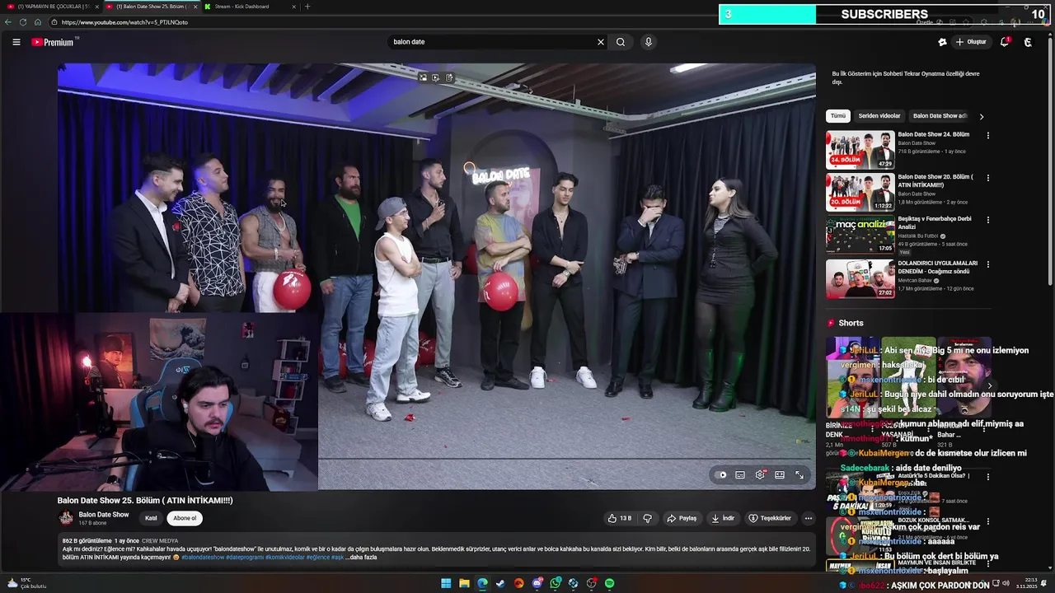The image size is (1055, 593).
Task: Open Balon Date Show 24. Bölüm thumbnail
Action: (x=860, y=150)
